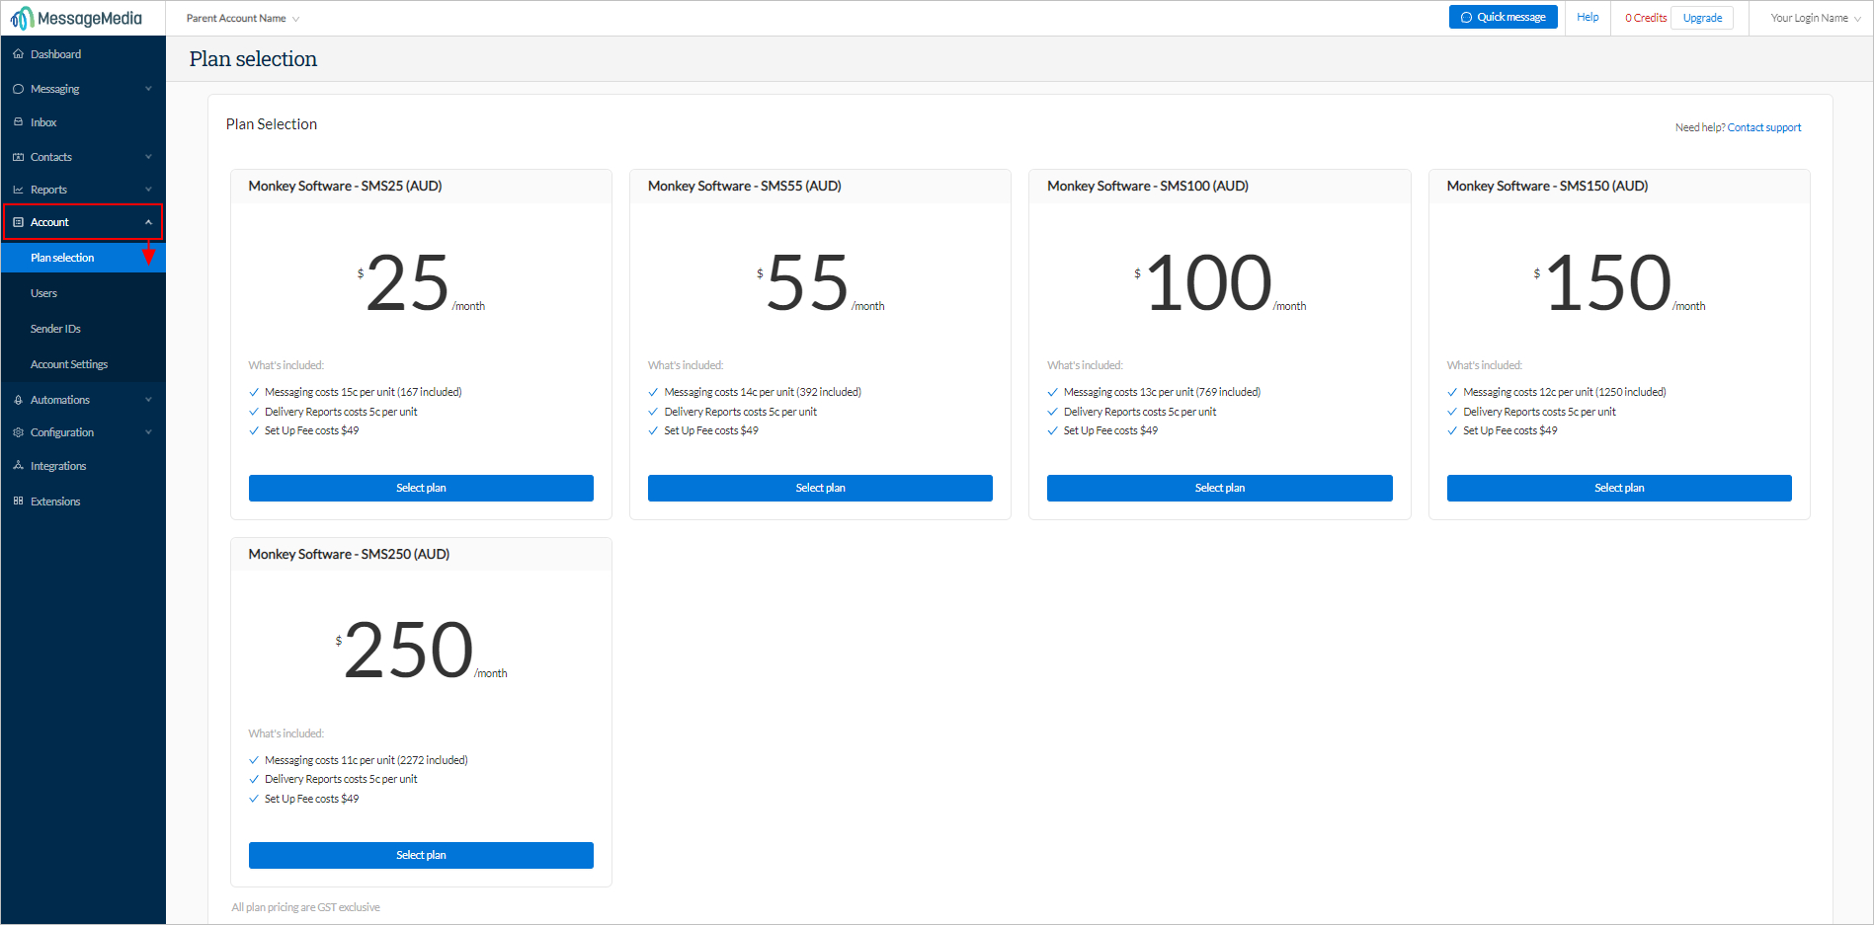Expand the Contacts menu chevron
This screenshot has height=925, width=1874.
148,157
